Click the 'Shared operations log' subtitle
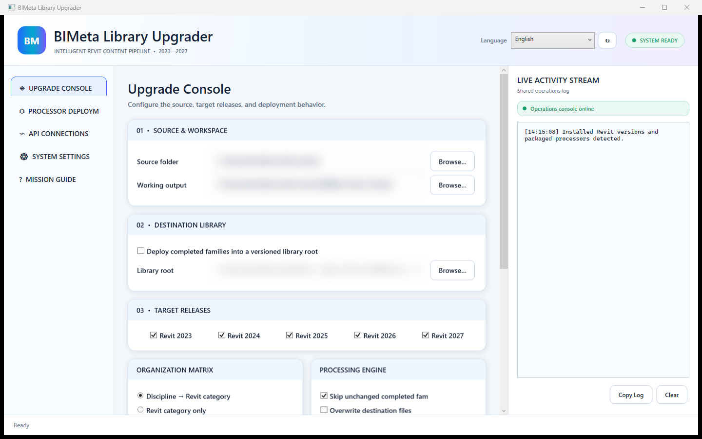 [x=543, y=91]
